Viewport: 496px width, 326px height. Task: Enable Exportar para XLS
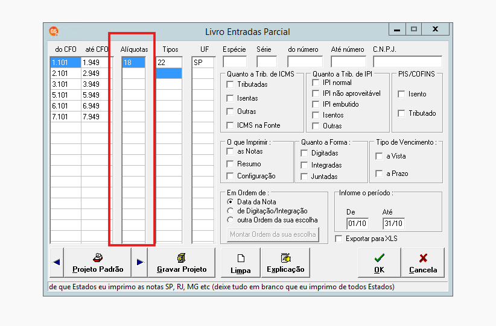(339, 239)
